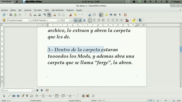The height and width of the screenshot is (102, 182).
Task: Expand the font color dropdown arrow
Action: click(x=131, y=20)
